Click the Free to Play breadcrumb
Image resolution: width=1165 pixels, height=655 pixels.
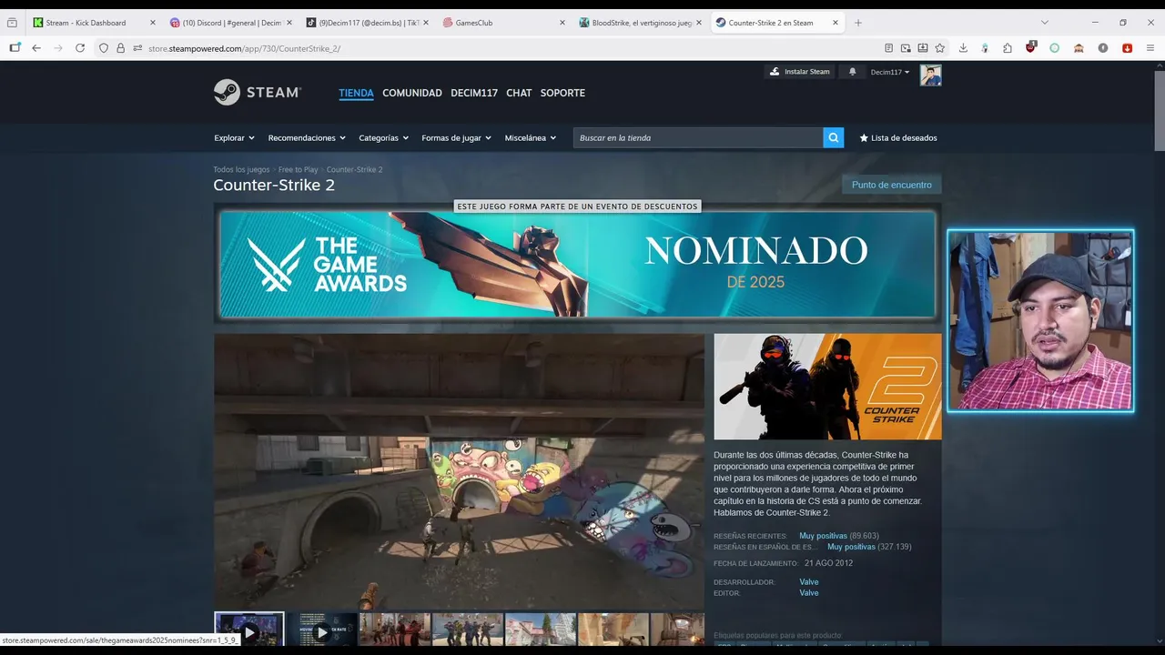(299, 169)
